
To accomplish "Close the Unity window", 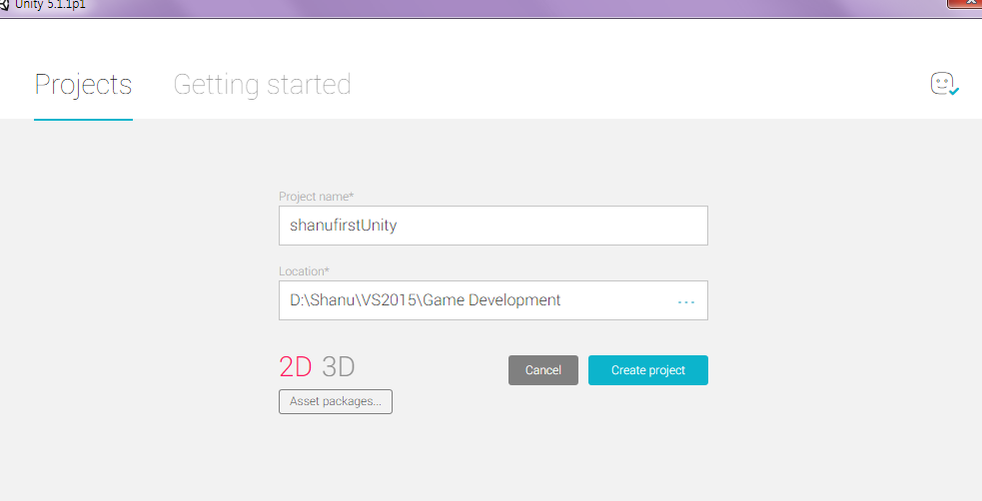I will point(967,4).
